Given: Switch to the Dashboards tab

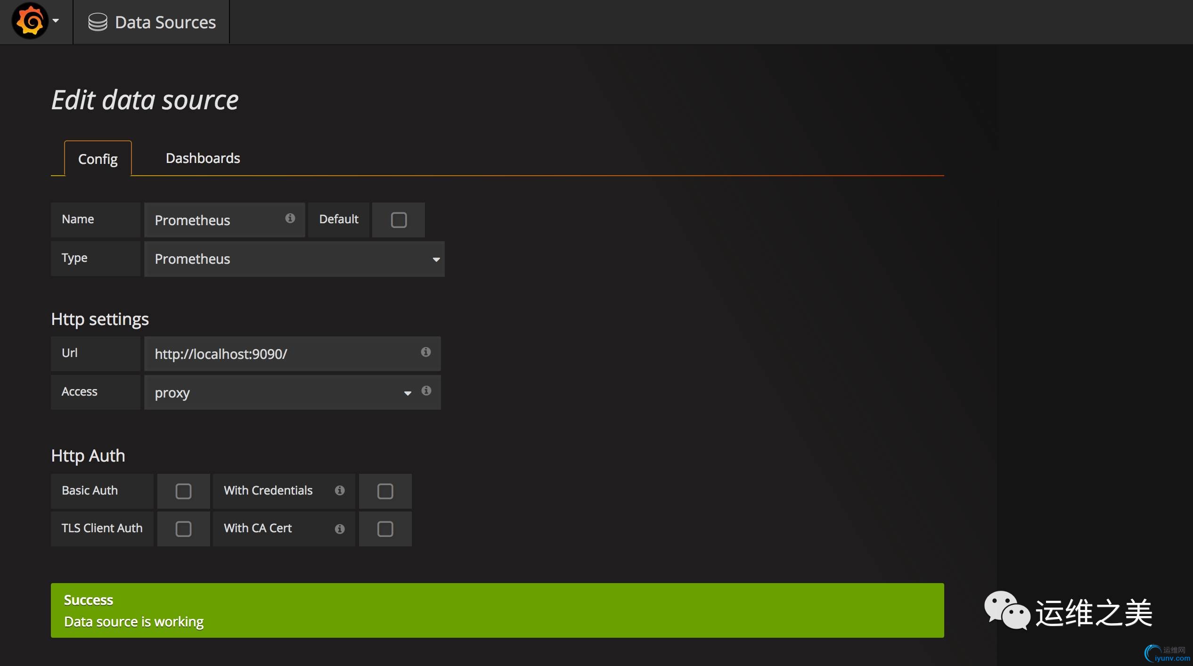Looking at the screenshot, I should coord(203,158).
